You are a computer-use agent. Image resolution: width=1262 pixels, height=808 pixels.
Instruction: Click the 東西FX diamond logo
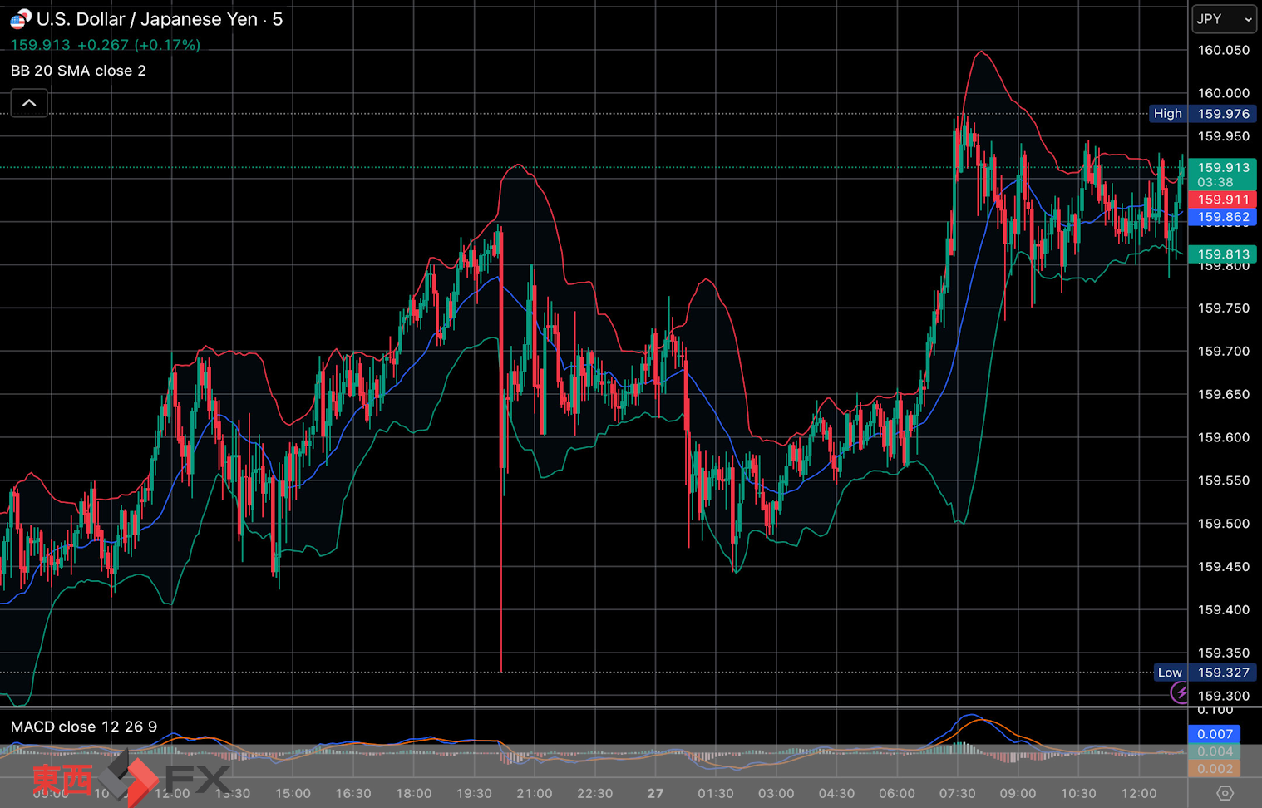pyautogui.click(x=128, y=778)
